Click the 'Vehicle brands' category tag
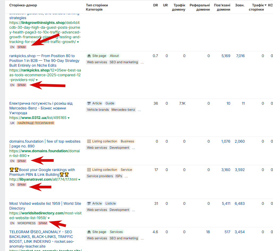Image resolution: width=273 pixels, height=251 pixels. (98, 110)
